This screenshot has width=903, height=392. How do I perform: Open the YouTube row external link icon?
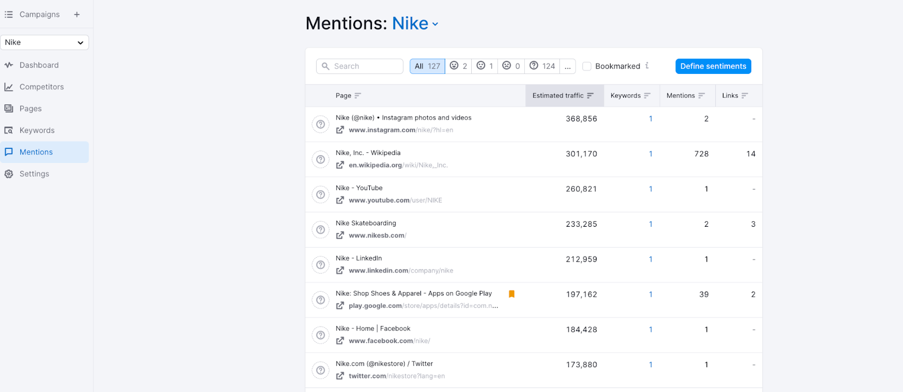click(340, 200)
